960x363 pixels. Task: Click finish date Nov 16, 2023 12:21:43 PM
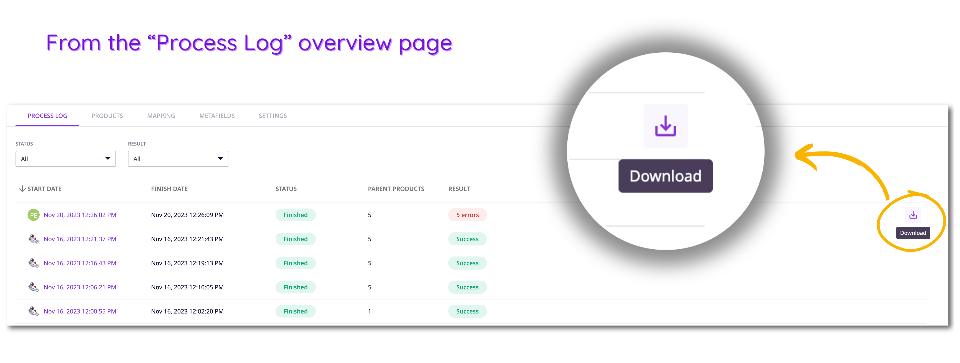(x=187, y=239)
